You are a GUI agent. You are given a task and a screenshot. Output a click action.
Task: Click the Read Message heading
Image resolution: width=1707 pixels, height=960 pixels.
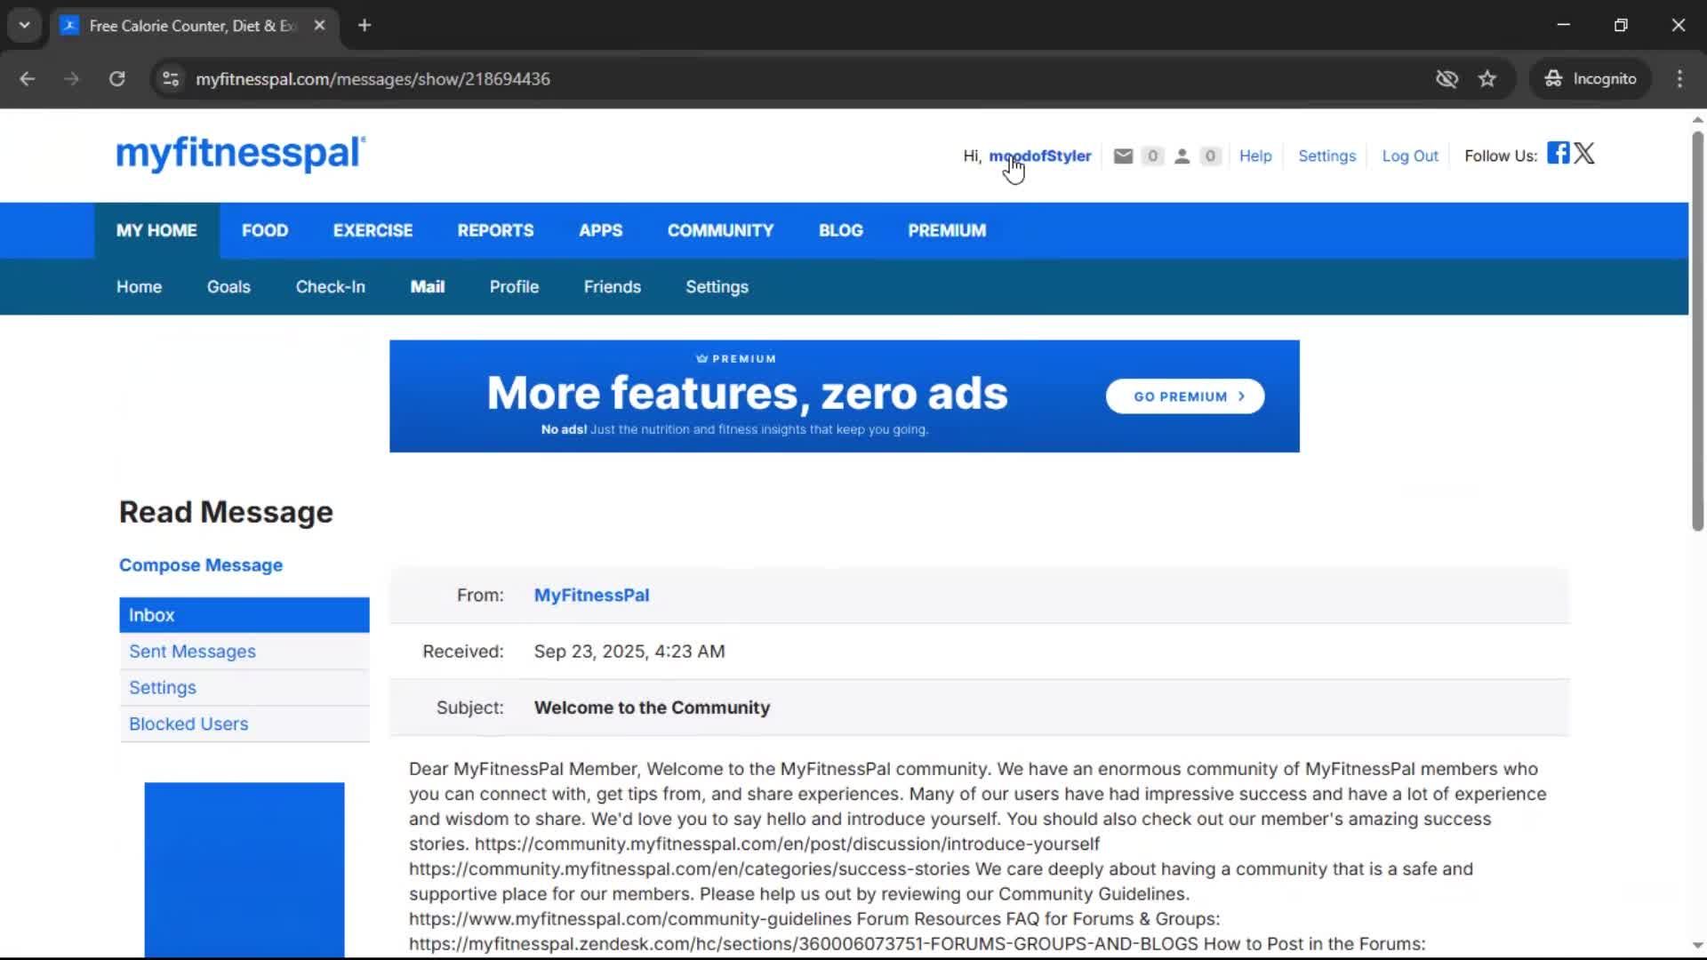(226, 513)
